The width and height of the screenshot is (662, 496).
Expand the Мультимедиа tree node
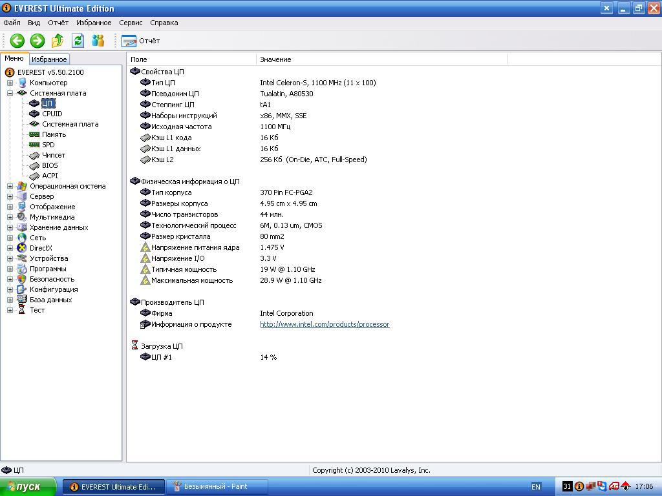10,217
